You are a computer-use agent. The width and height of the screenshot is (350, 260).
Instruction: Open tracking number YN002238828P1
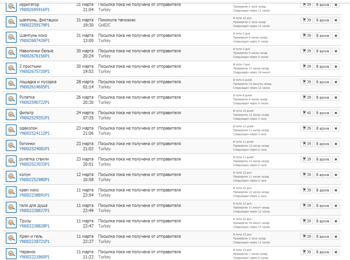point(34,226)
